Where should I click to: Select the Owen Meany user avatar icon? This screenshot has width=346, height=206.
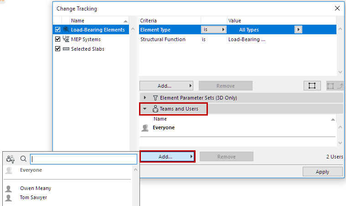point(8,188)
